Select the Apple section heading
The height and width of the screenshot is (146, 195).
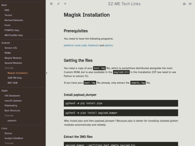[x=4, y=90]
